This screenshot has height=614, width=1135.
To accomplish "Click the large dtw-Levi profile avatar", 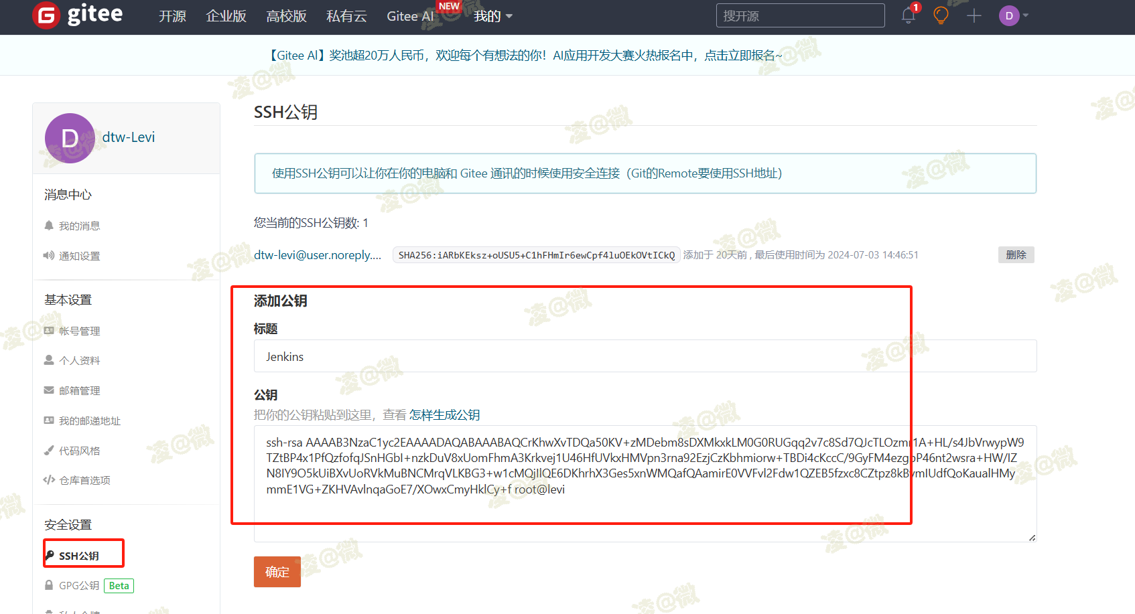I will point(70,138).
